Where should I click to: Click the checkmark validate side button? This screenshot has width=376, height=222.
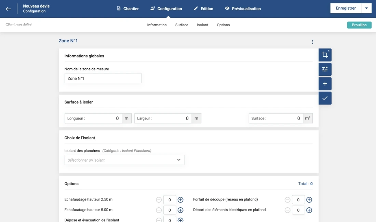tap(325, 98)
